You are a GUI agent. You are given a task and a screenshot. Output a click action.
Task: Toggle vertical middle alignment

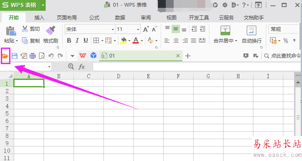click(x=176, y=29)
